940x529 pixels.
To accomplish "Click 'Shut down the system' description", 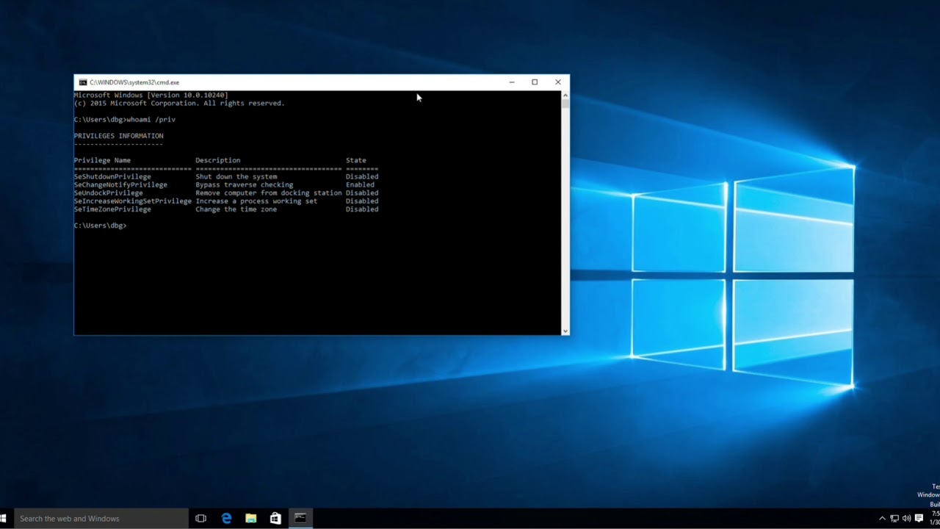I will tap(236, 177).
